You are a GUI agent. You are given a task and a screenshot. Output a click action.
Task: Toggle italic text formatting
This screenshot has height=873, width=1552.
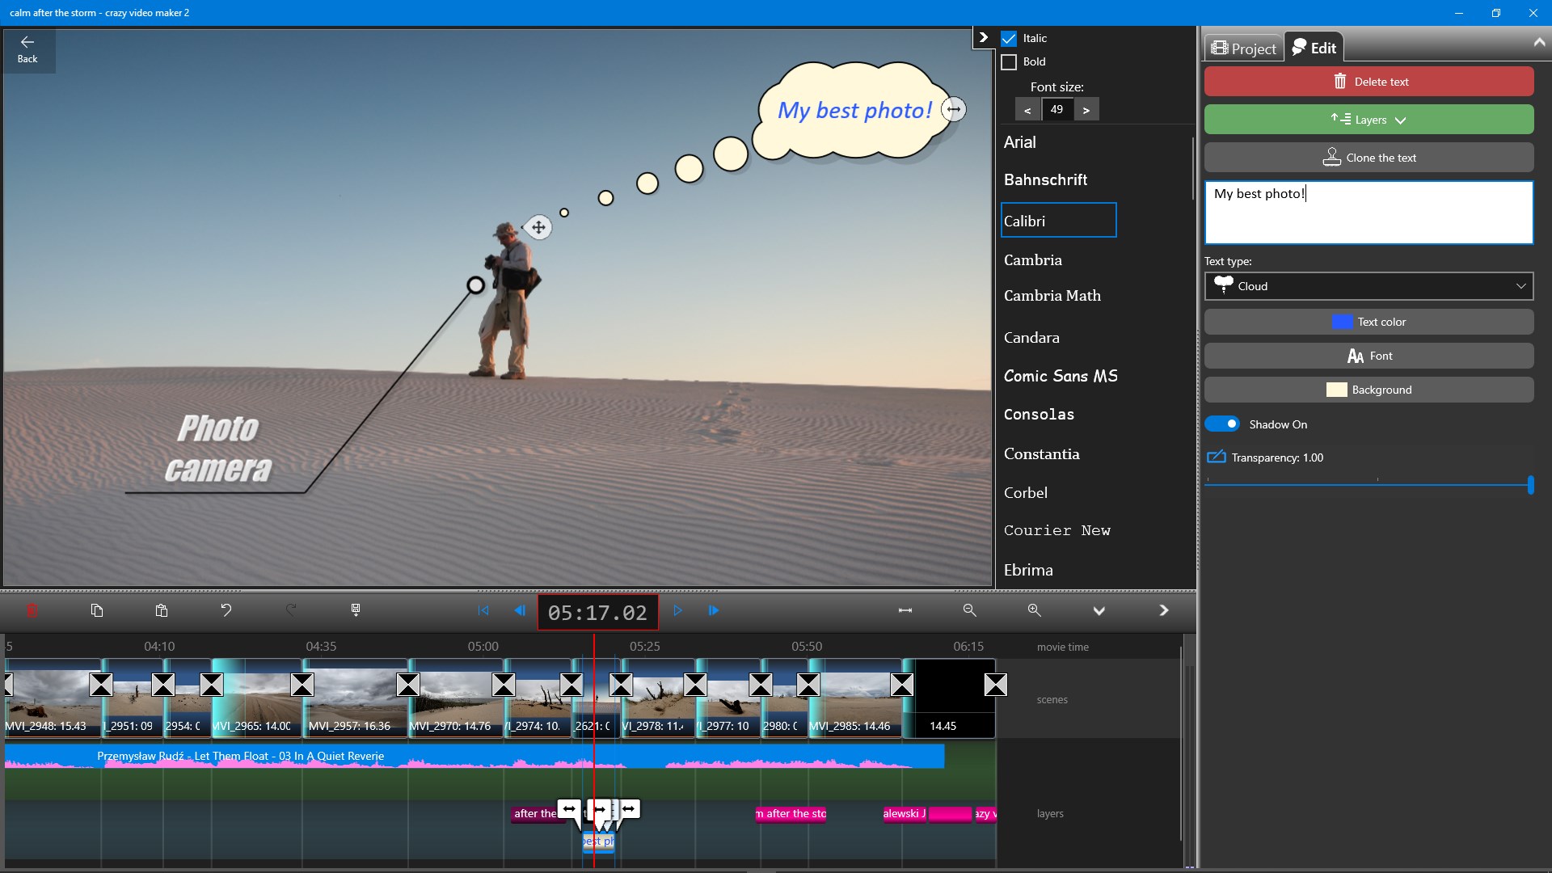click(x=1008, y=38)
